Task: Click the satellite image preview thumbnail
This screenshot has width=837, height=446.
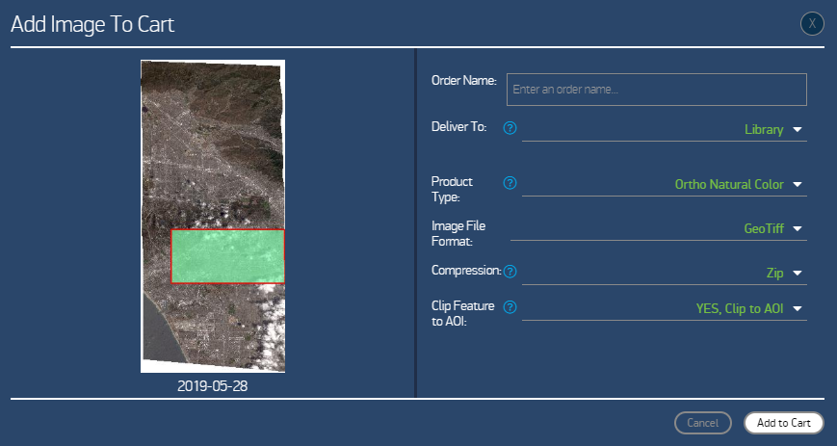Action: 213,216
